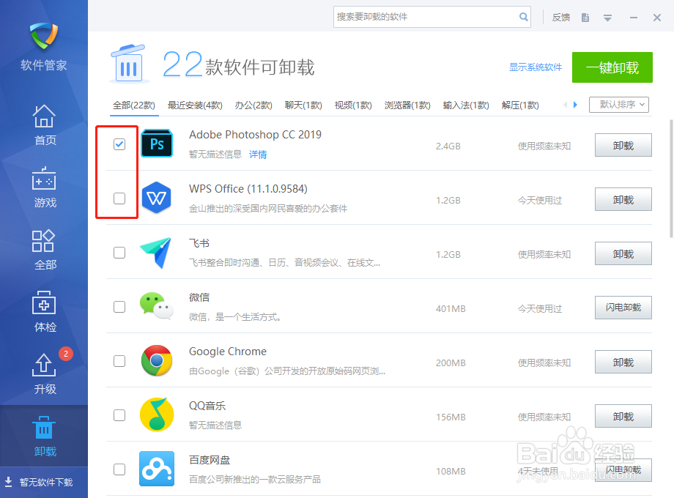674x498 pixels.
Task: Check the WPS Office checkbox
Action: pos(119,198)
